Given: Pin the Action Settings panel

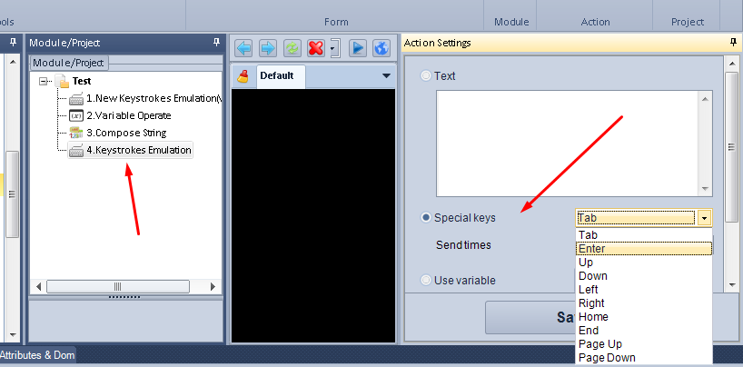Looking at the screenshot, I should (x=734, y=43).
